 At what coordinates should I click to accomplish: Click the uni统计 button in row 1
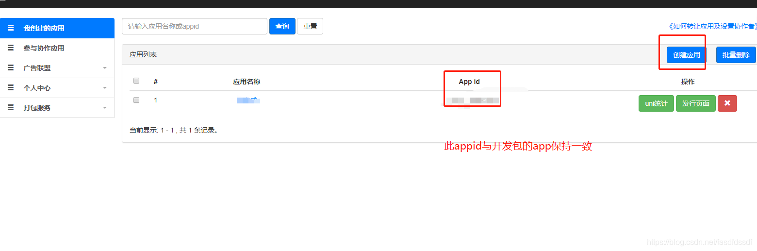click(656, 103)
